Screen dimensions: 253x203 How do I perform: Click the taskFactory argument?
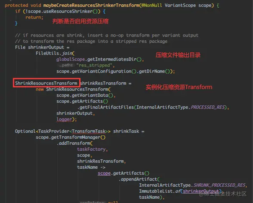coord(91,149)
